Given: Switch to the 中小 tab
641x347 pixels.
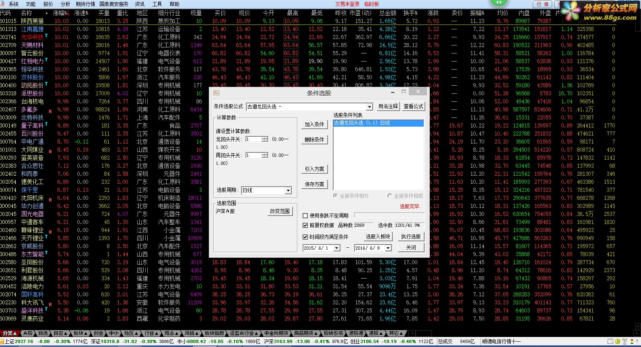Looking at the screenshot, I should click(x=114, y=333).
